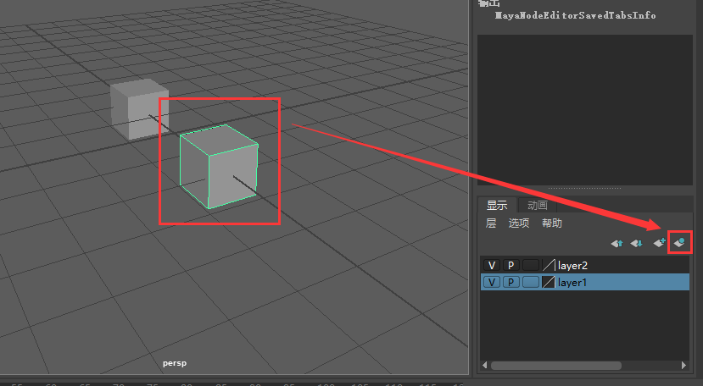Open the 帮助 menu
This screenshot has width=703, height=386.
[552, 223]
